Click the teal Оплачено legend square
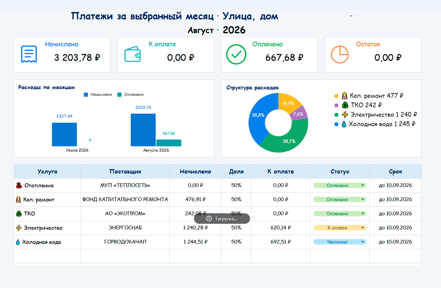The image size is (441, 288). [119, 94]
